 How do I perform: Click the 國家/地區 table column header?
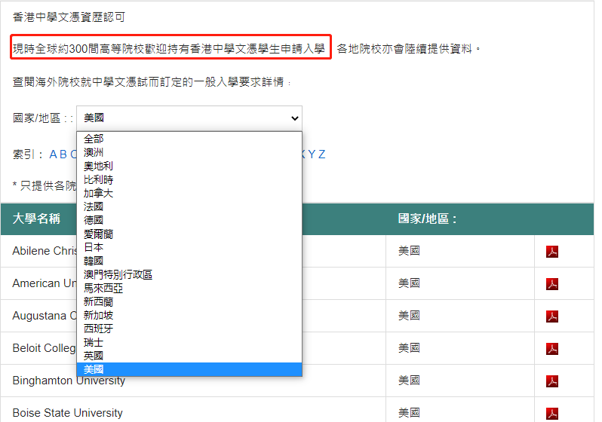pos(427,219)
